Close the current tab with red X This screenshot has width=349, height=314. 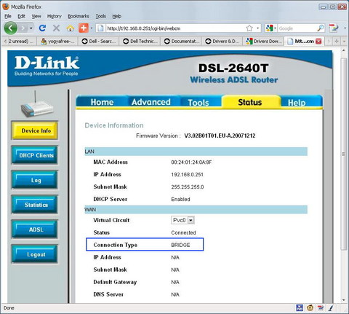318,42
